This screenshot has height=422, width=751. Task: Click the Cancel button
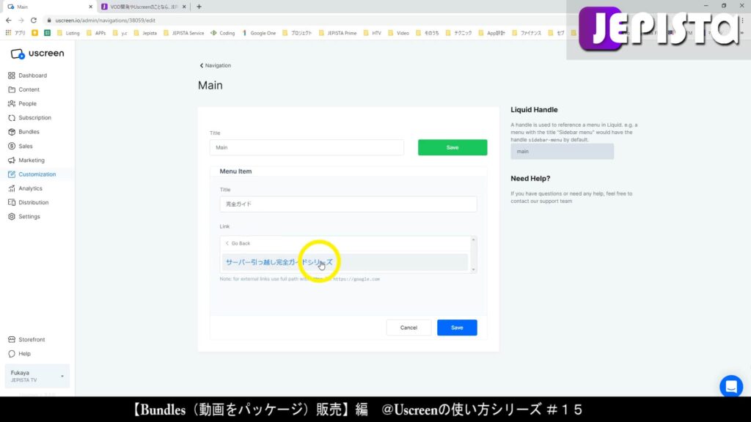coord(409,327)
